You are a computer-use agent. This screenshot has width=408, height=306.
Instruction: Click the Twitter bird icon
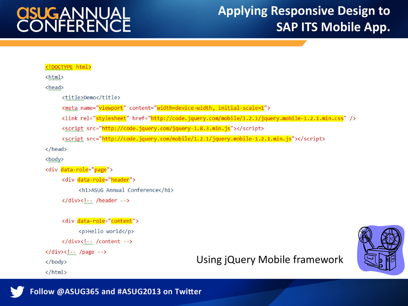[17, 291]
